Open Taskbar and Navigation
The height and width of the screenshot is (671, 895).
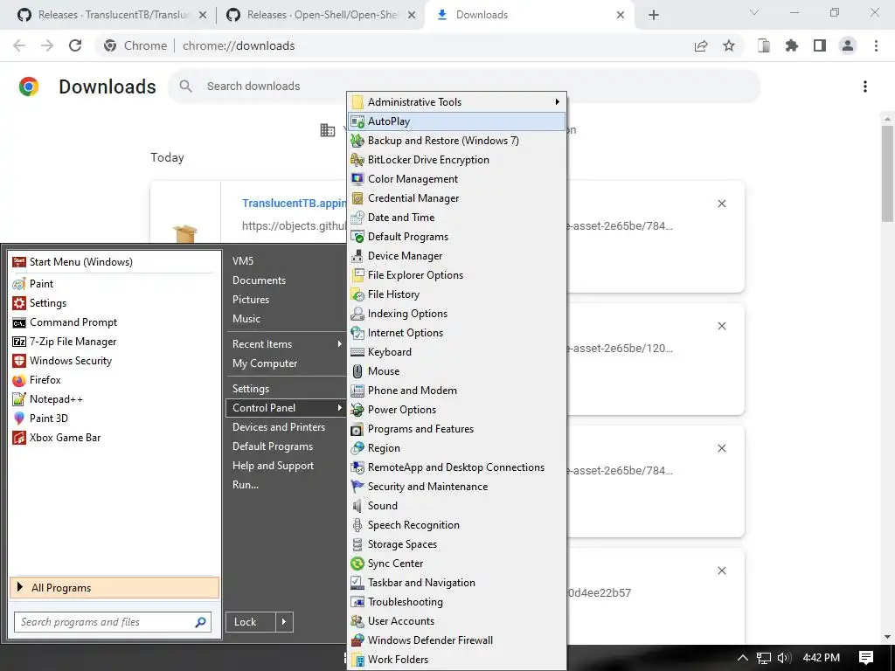tap(456, 583)
